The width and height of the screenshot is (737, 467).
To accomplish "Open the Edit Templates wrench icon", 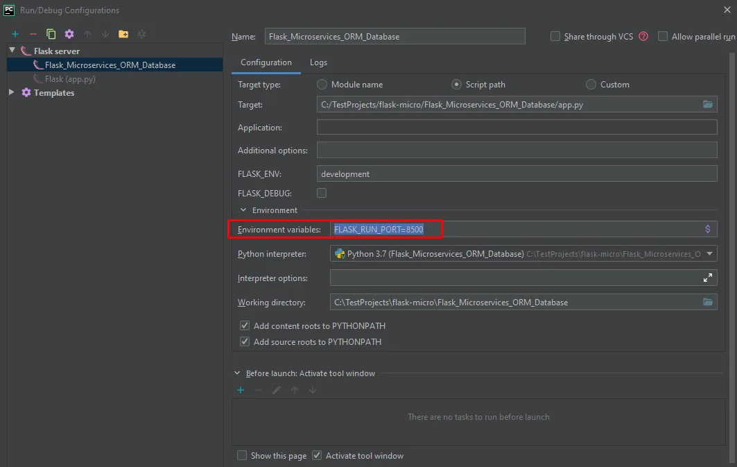I will tap(69, 34).
